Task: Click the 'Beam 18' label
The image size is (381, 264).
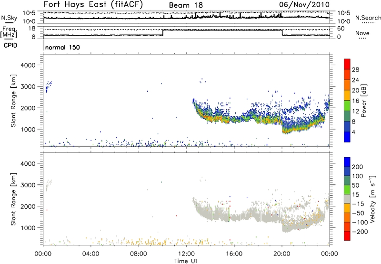Action: click(x=186, y=5)
